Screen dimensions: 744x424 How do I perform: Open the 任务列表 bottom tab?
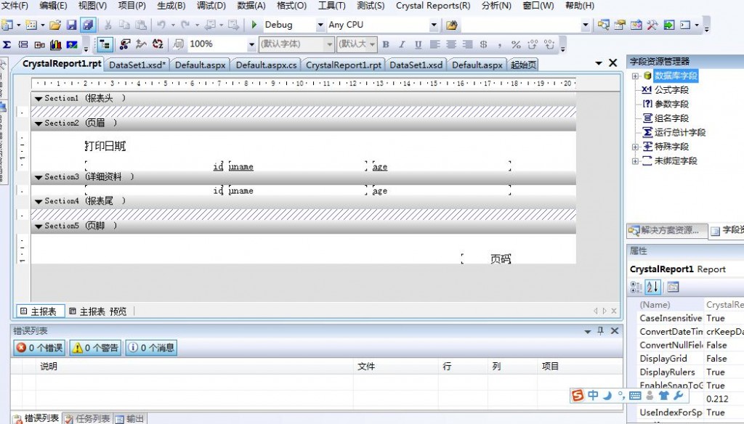88,418
